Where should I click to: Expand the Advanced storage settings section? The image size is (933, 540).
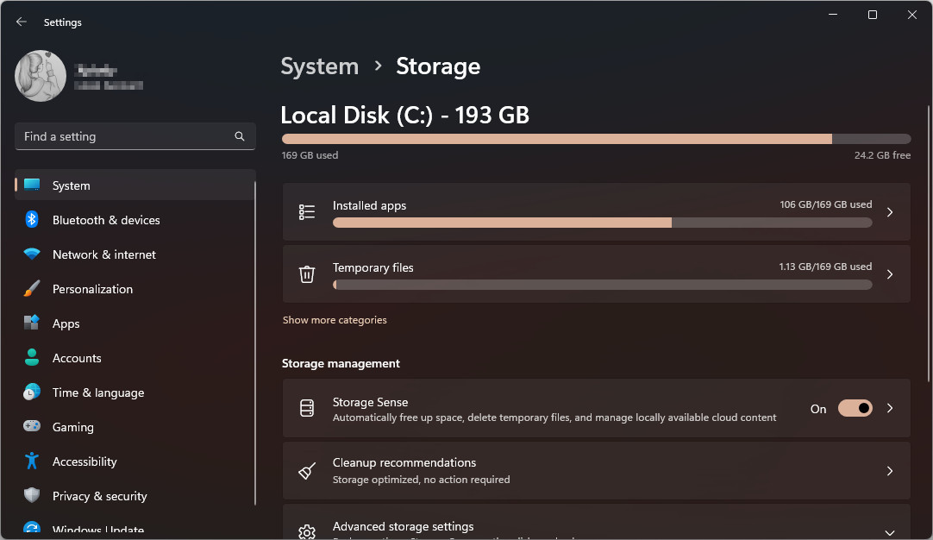pyautogui.click(x=890, y=532)
